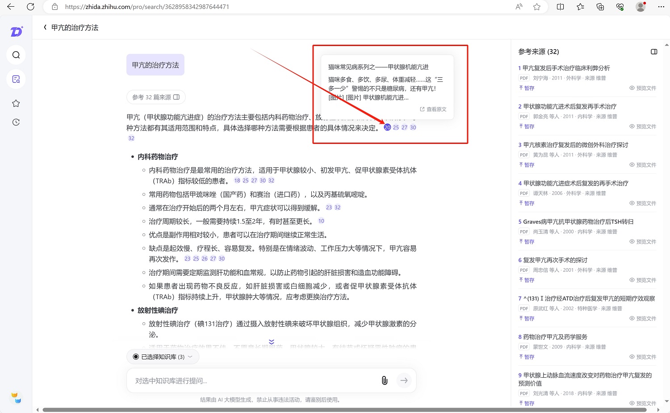Open the 已选择知识库 (3) dropdown
Screen dimensions: 670x413
click(163, 357)
